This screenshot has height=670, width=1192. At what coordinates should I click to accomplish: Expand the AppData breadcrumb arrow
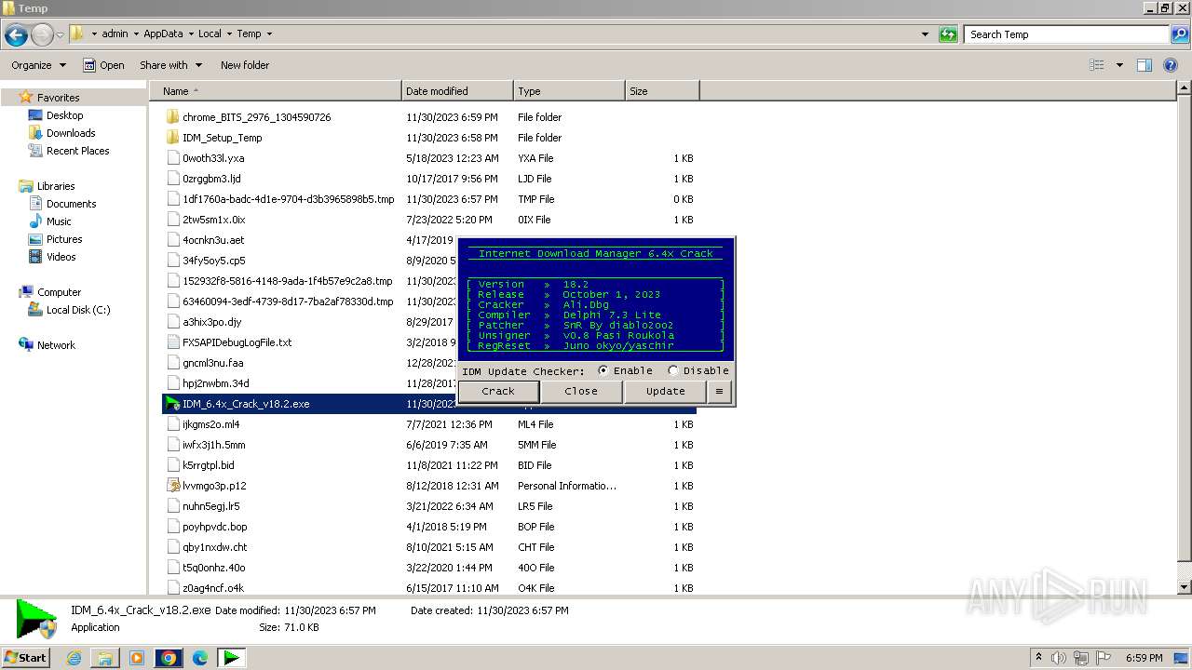click(x=191, y=34)
